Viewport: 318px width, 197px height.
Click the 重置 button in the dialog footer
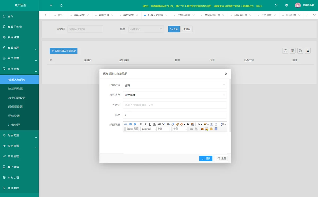pos(221,159)
